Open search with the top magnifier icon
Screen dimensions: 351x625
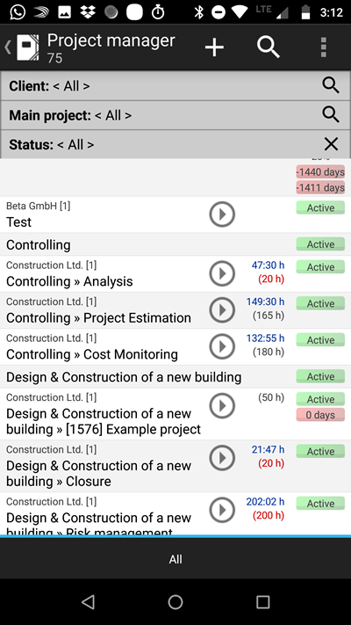(269, 47)
